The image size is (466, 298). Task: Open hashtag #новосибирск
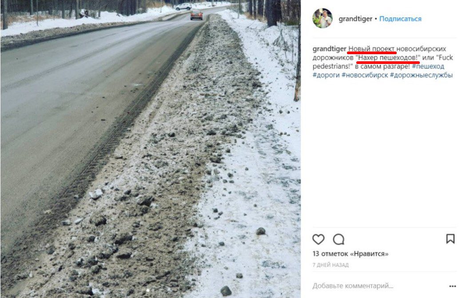coord(365,75)
